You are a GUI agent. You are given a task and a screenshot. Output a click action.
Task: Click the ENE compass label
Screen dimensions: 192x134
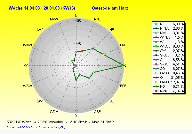click(x=123, y=45)
